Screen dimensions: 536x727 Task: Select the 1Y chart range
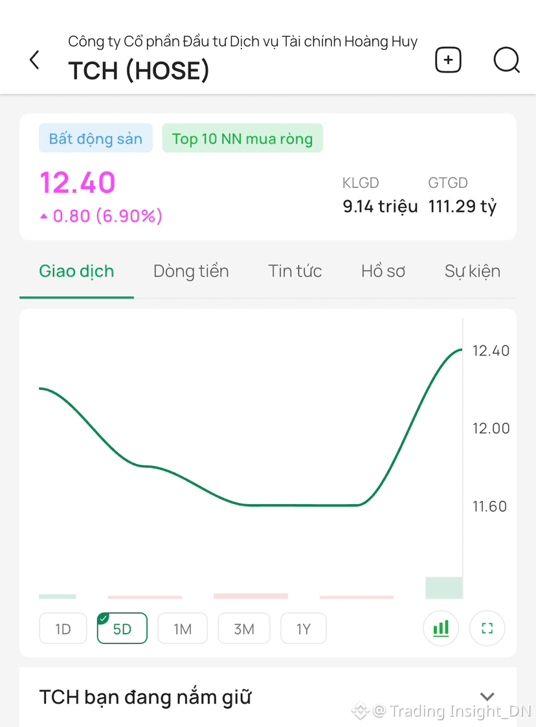tap(304, 629)
